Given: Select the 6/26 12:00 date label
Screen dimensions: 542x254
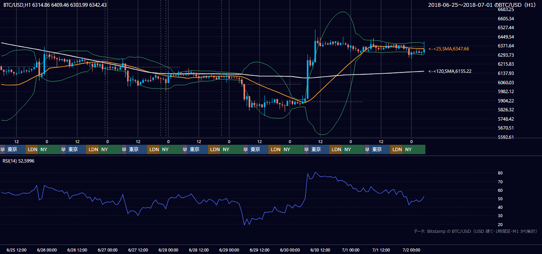Looking at the screenshot, I should pyautogui.click(x=78, y=250).
